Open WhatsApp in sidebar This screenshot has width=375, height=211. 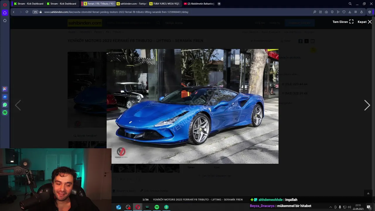[x=5, y=105]
